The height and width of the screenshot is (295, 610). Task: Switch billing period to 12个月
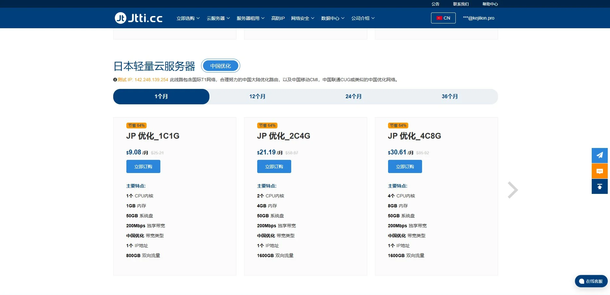[257, 96]
